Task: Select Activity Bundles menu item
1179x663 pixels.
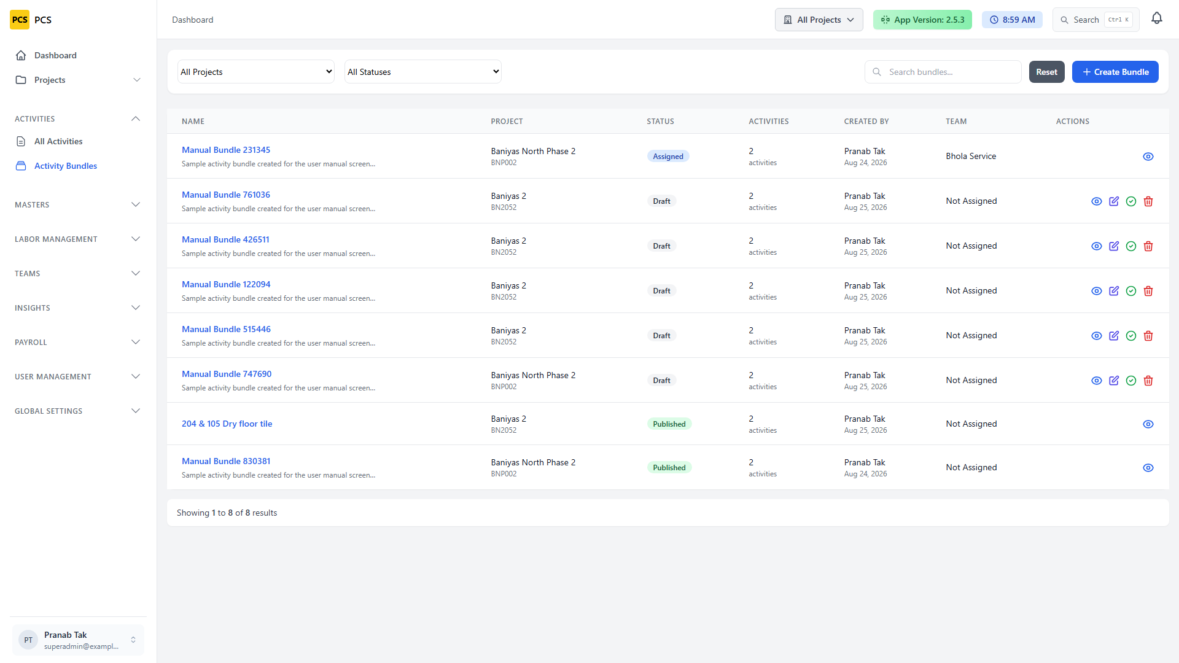Action: pyautogui.click(x=79, y=166)
